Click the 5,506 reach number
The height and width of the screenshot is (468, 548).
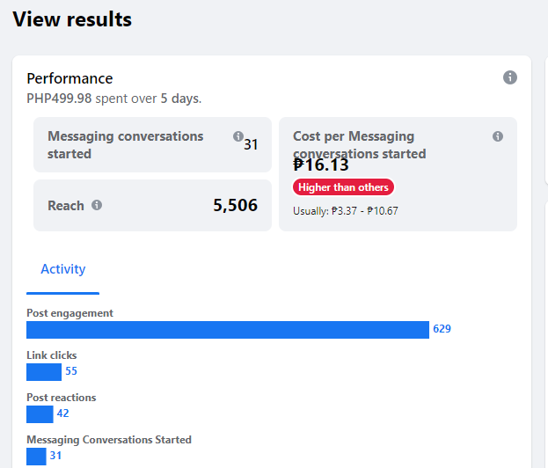pyautogui.click(x=235, y=205)
